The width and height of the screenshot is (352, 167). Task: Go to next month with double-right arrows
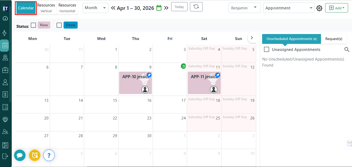click(166, 8)
